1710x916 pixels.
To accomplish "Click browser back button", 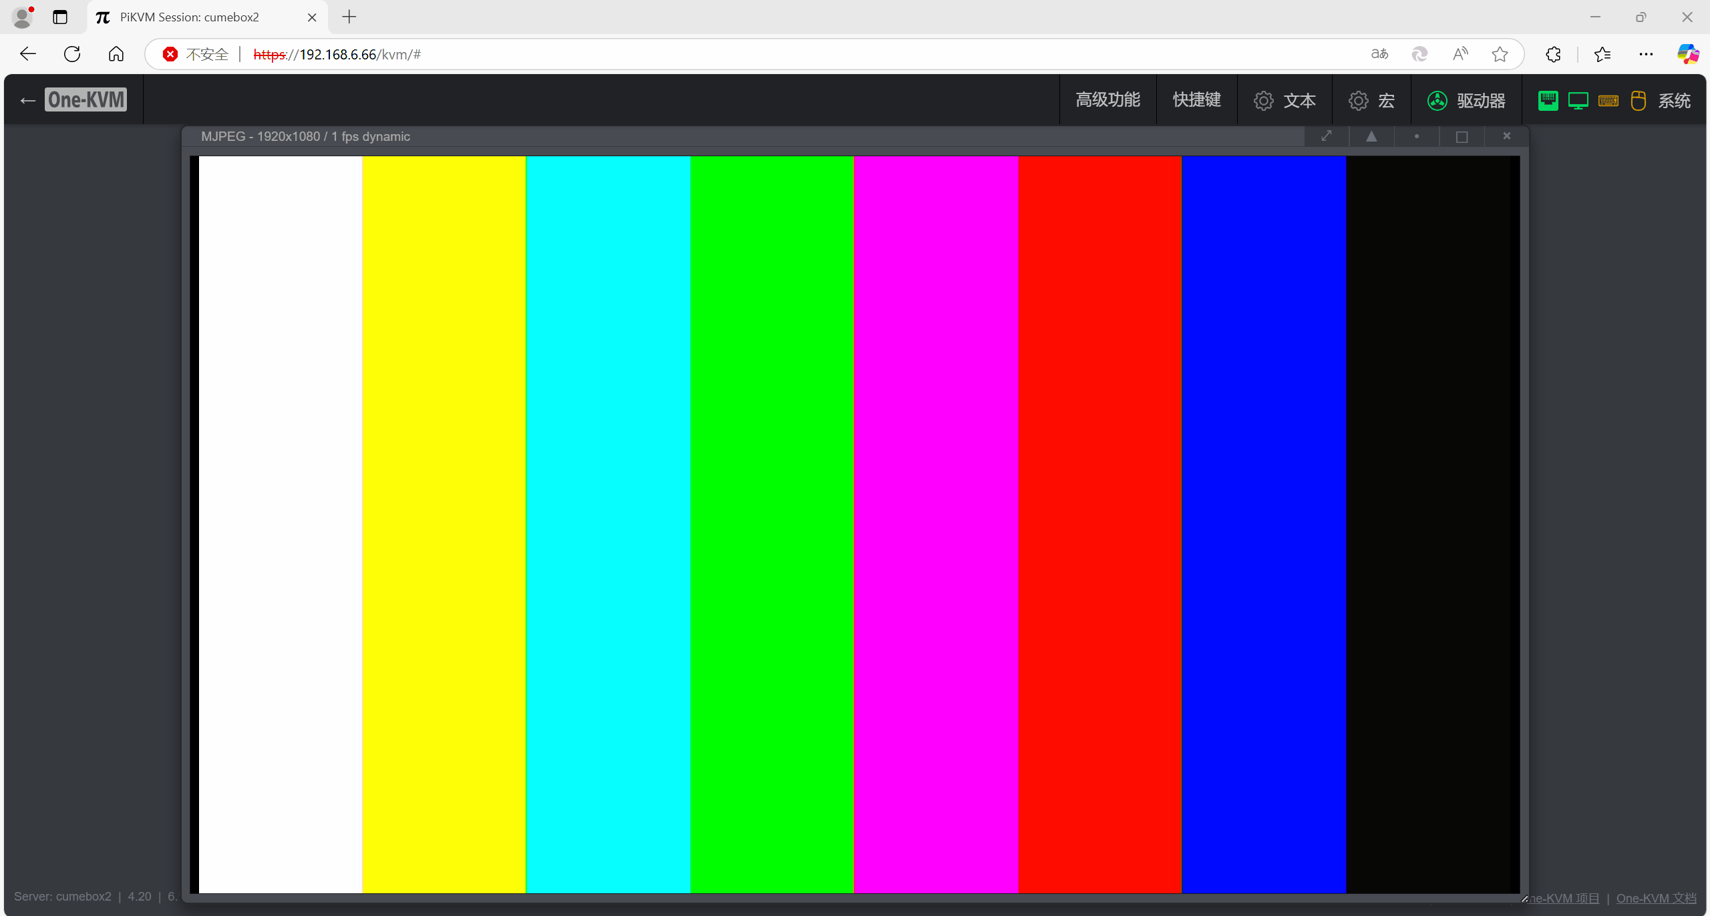I will pyautogui.click(x=28, y=54).
